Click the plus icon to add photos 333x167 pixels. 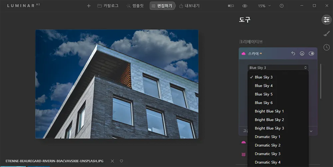point(89,6)
